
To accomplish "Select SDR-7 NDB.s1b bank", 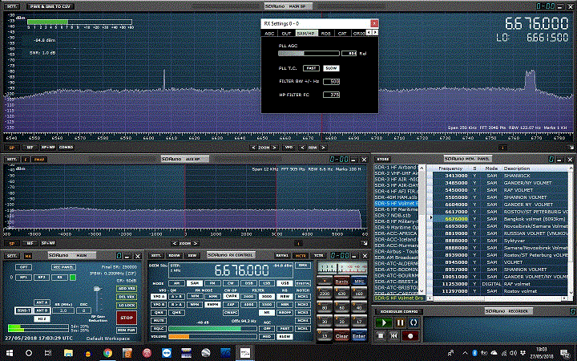I will (396, 215).
